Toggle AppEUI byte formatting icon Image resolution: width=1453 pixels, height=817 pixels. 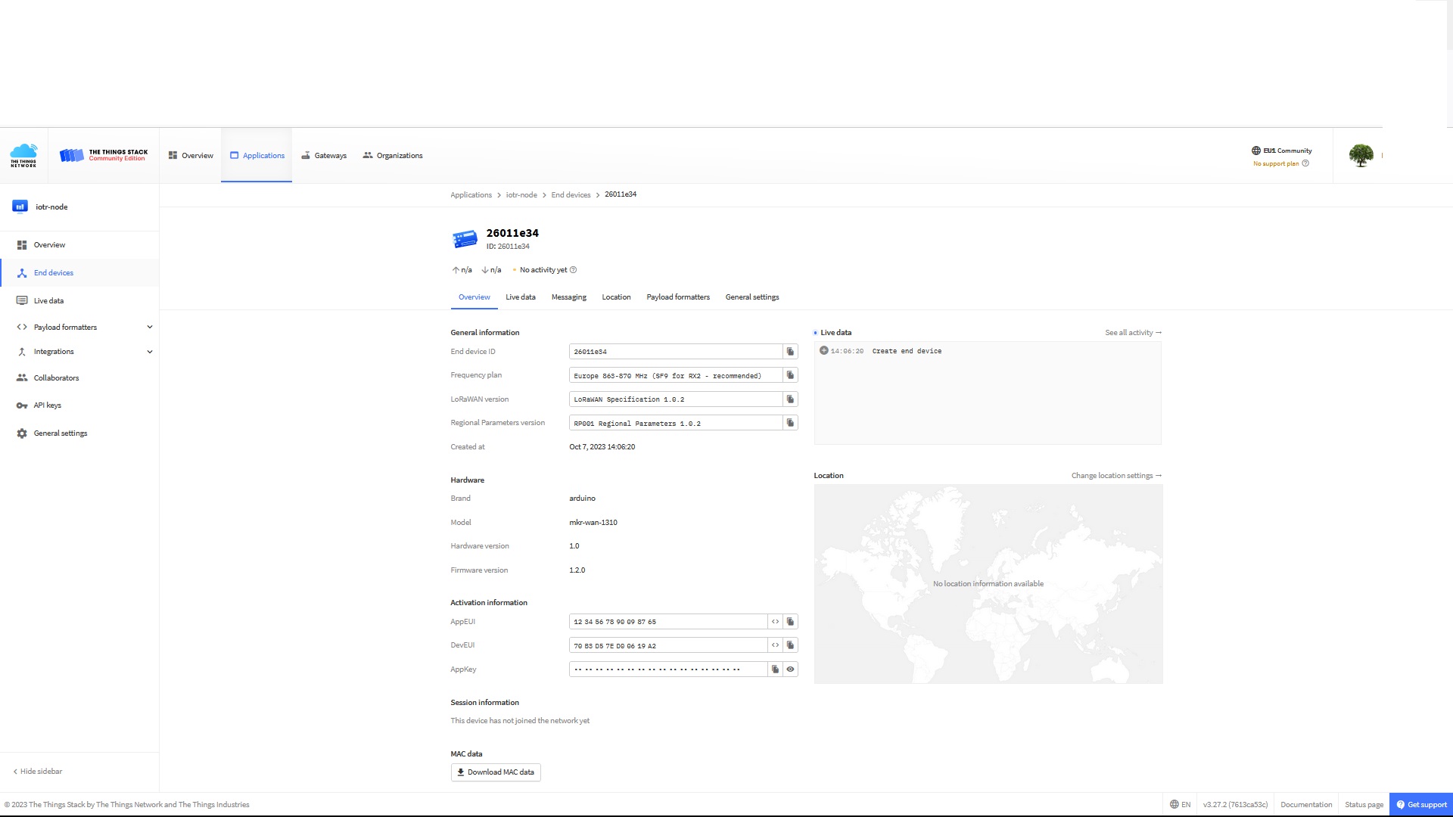775,622
